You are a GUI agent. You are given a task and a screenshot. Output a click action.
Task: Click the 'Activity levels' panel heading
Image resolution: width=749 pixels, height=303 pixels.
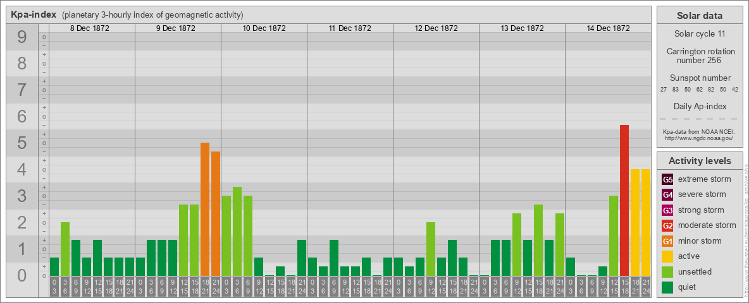point(700,161)
